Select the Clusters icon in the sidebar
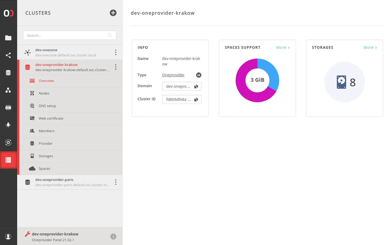392x245 pixels. click(8, 160)
